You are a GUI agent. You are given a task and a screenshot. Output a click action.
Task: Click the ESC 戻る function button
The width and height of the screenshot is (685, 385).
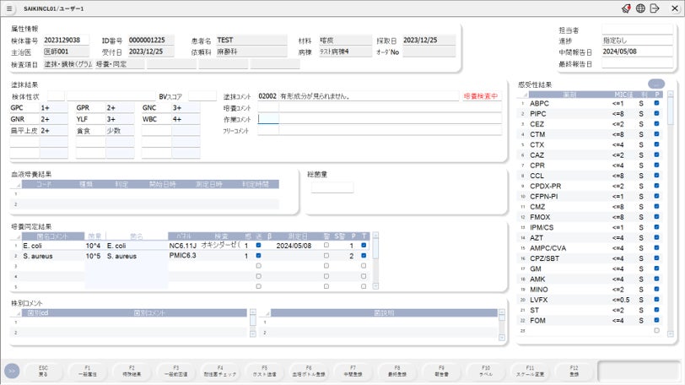pyautogui.click(x=43, y=371)
